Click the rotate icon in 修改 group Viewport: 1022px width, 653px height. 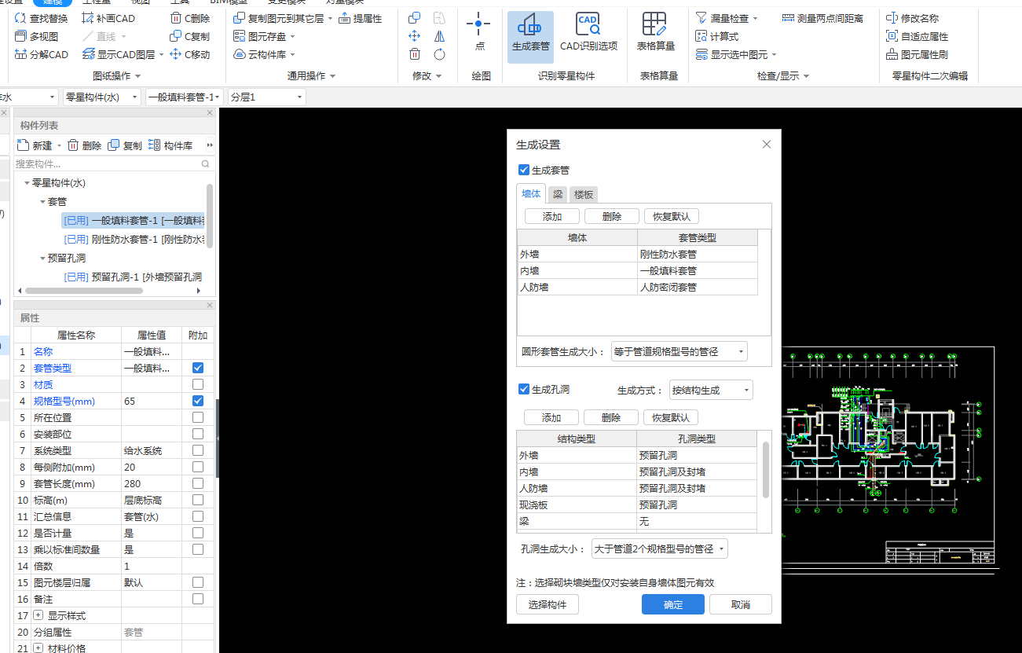coord(439,54)
